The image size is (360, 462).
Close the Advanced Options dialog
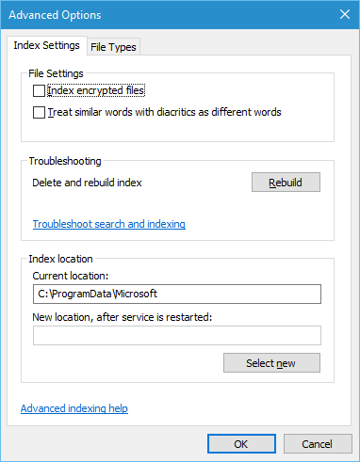pyautogui.click(x=345, y=14)
